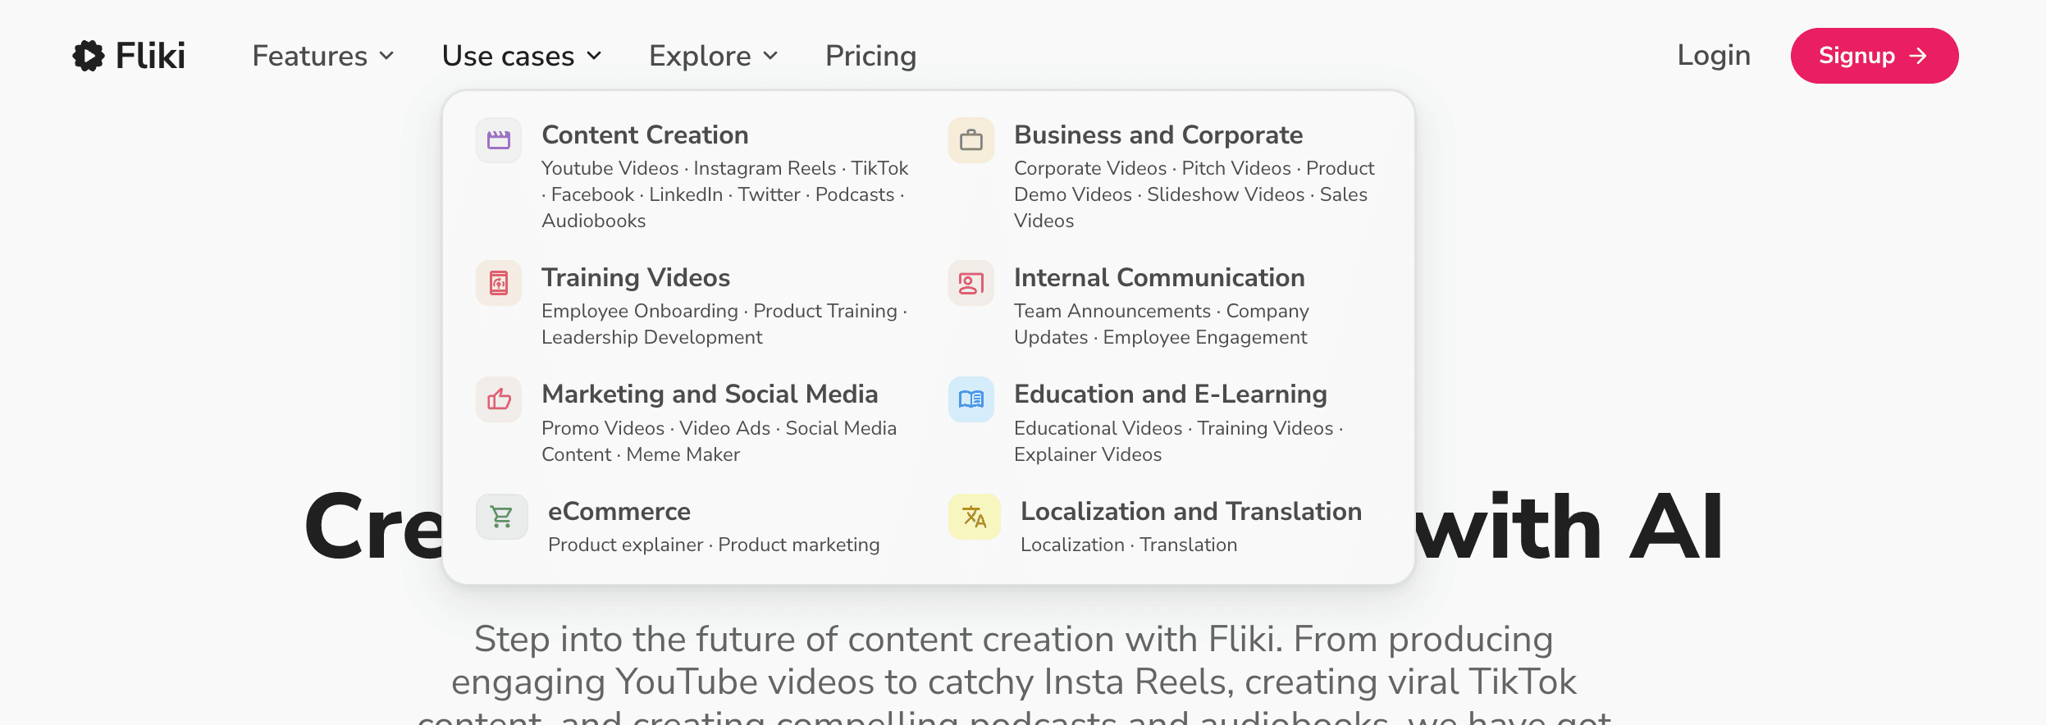This screenshot has width=2046, height=725.
Task: Select Marketing and Social Media entry
Action: 710,394
